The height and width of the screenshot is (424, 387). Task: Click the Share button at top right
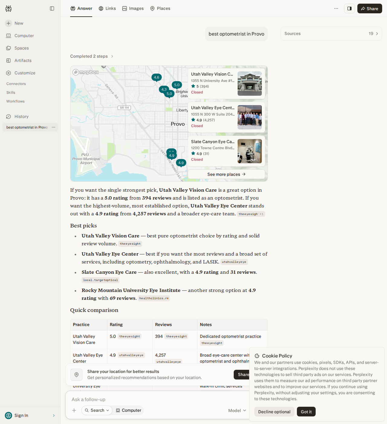(369, 8)
